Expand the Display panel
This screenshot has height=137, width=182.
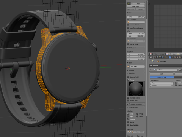(x=128, y=70)
